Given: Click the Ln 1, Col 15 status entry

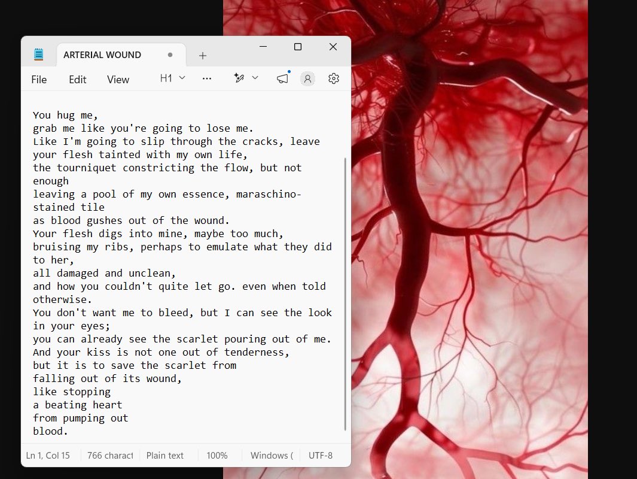Looking at the screenshot, I should pos(48,456).
